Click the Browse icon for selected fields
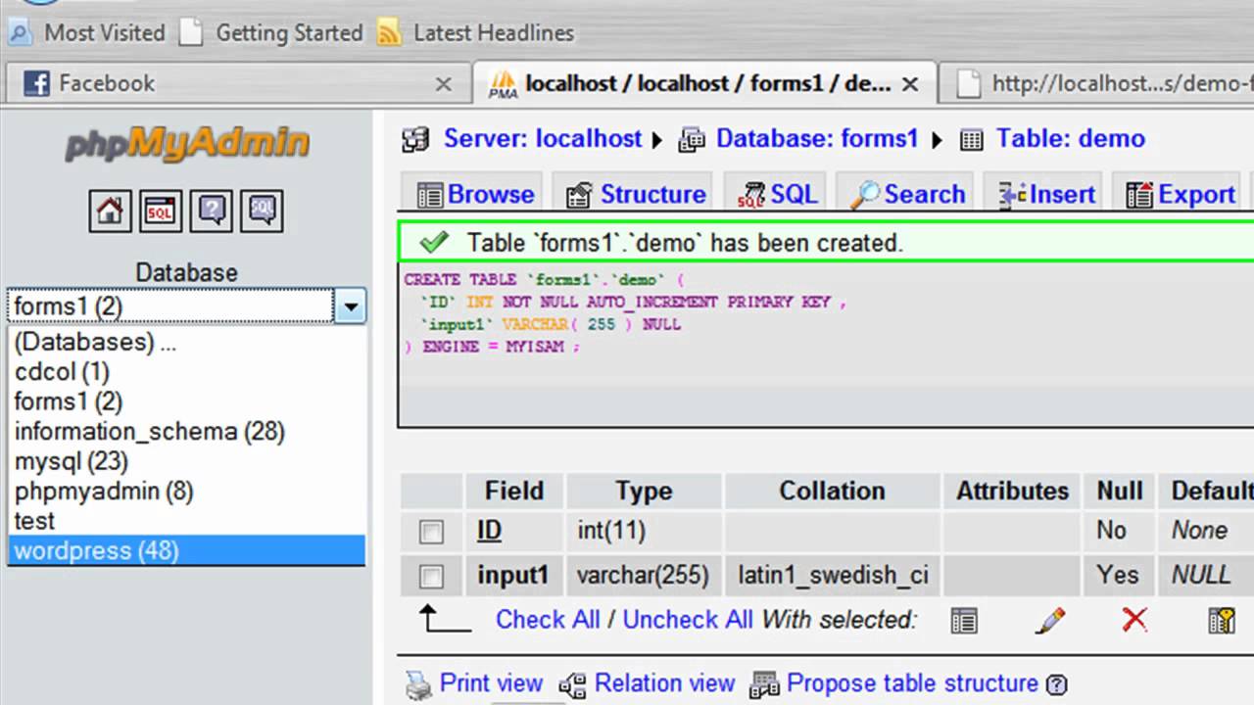 964,620
